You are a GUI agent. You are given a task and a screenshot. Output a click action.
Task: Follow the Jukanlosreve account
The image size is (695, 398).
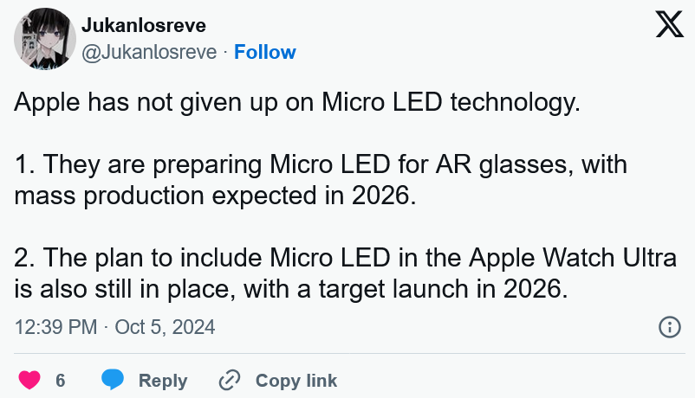point(264,52)
